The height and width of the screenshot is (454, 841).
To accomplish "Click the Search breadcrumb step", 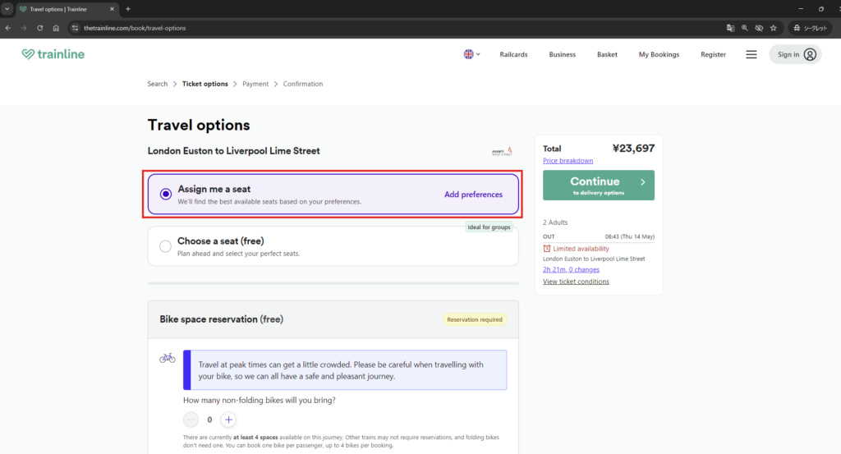I will point(157,84).
